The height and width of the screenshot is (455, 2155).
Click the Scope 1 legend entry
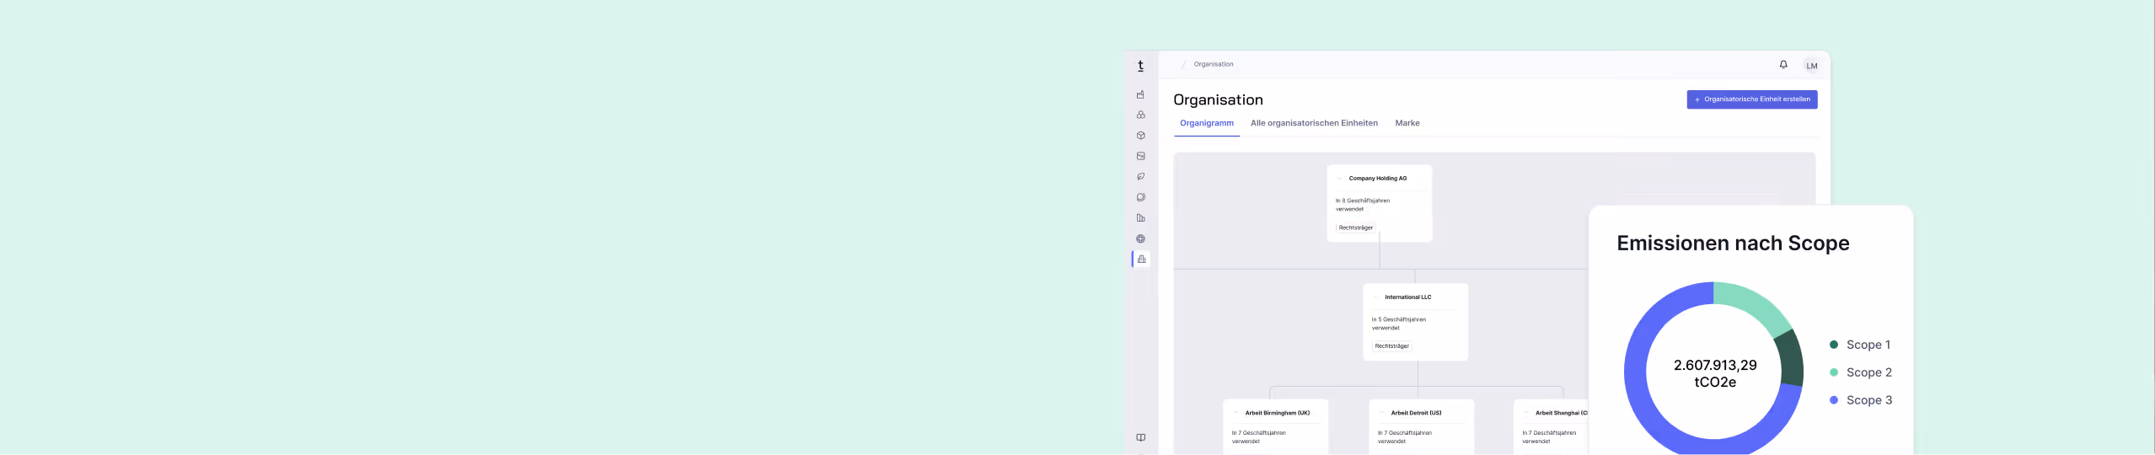click(x=1860, y=345)
